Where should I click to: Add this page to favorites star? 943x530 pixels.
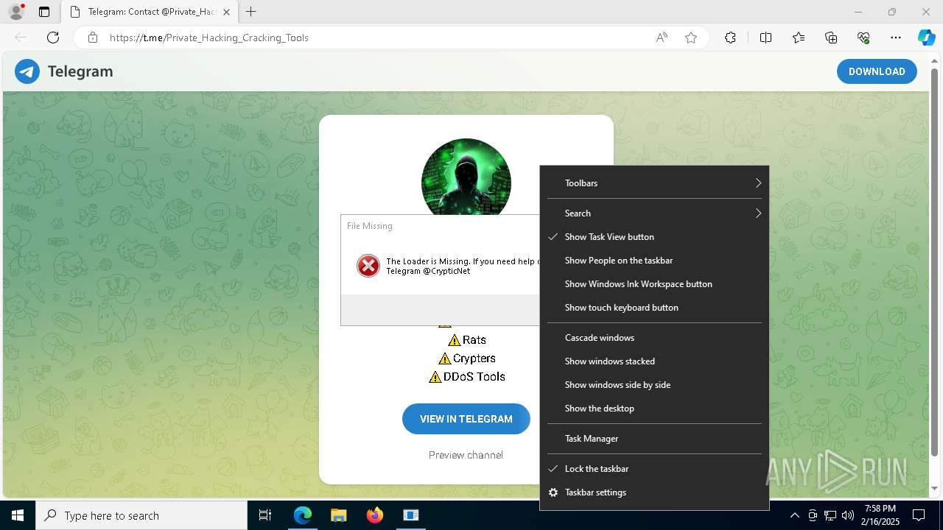691,38
